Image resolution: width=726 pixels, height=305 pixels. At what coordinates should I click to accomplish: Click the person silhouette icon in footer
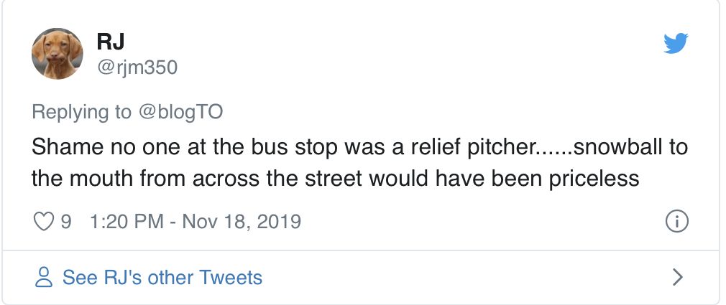[45, 277]
